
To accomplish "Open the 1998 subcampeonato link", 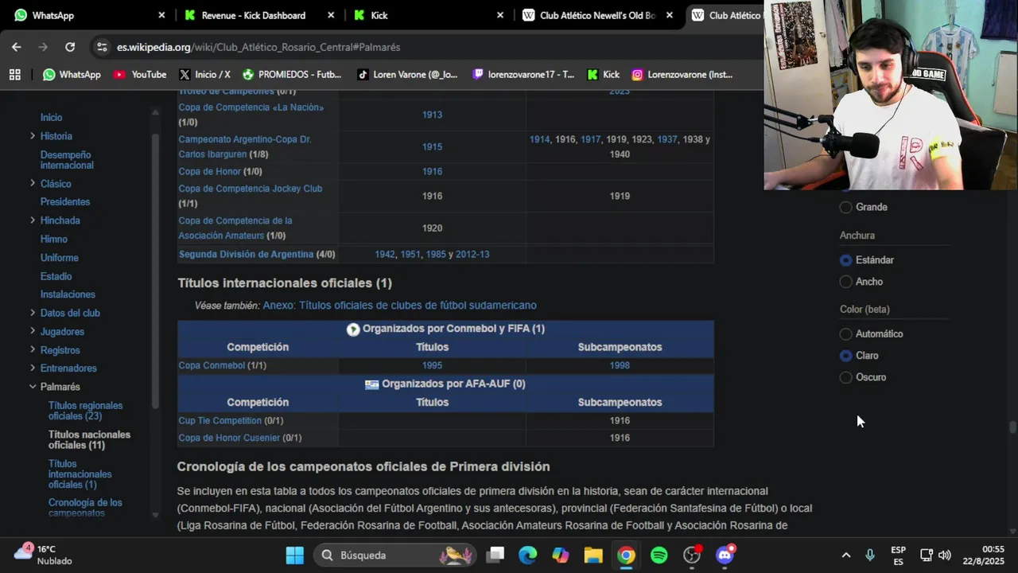I will point(620,365).
